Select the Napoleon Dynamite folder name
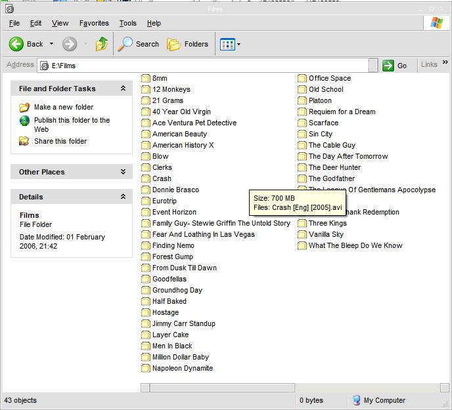The width and height of the screenshot is (452, 410). (x=183, y=368)
